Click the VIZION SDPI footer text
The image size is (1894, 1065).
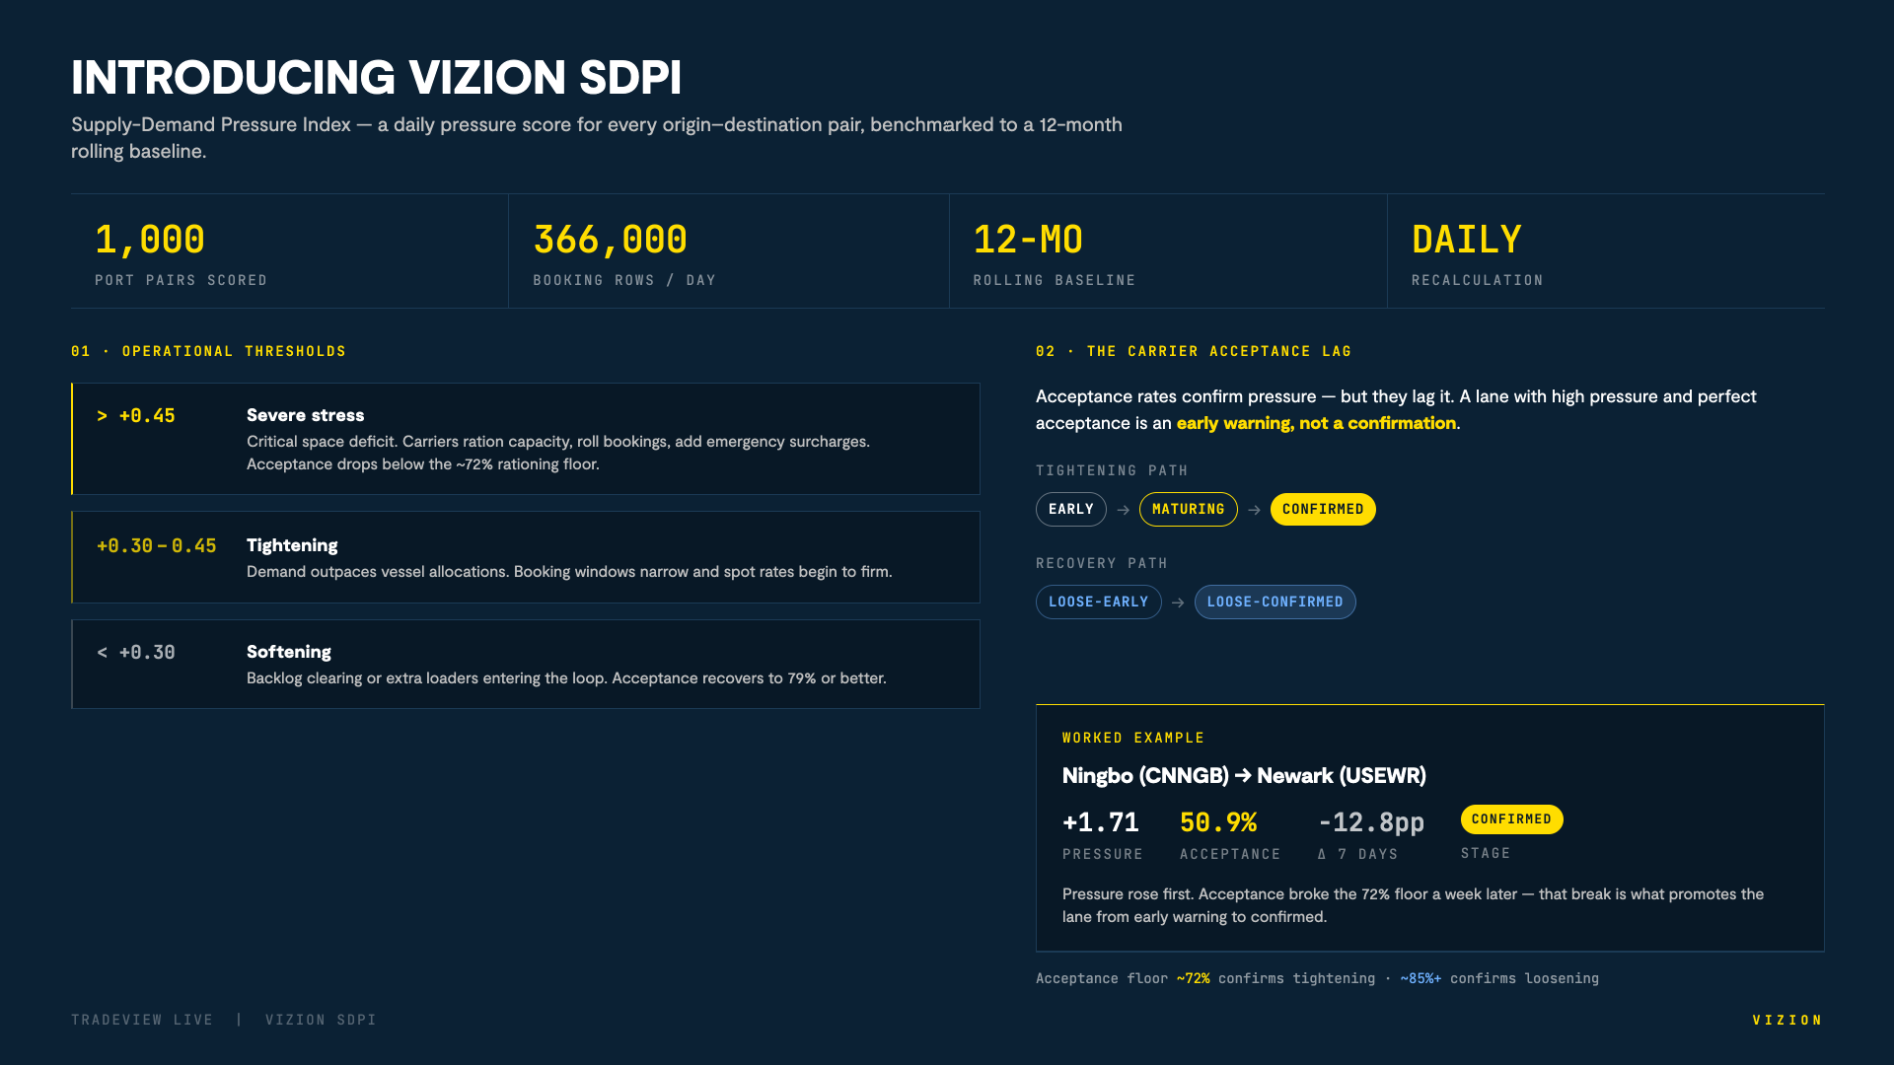click(321, 1020)
